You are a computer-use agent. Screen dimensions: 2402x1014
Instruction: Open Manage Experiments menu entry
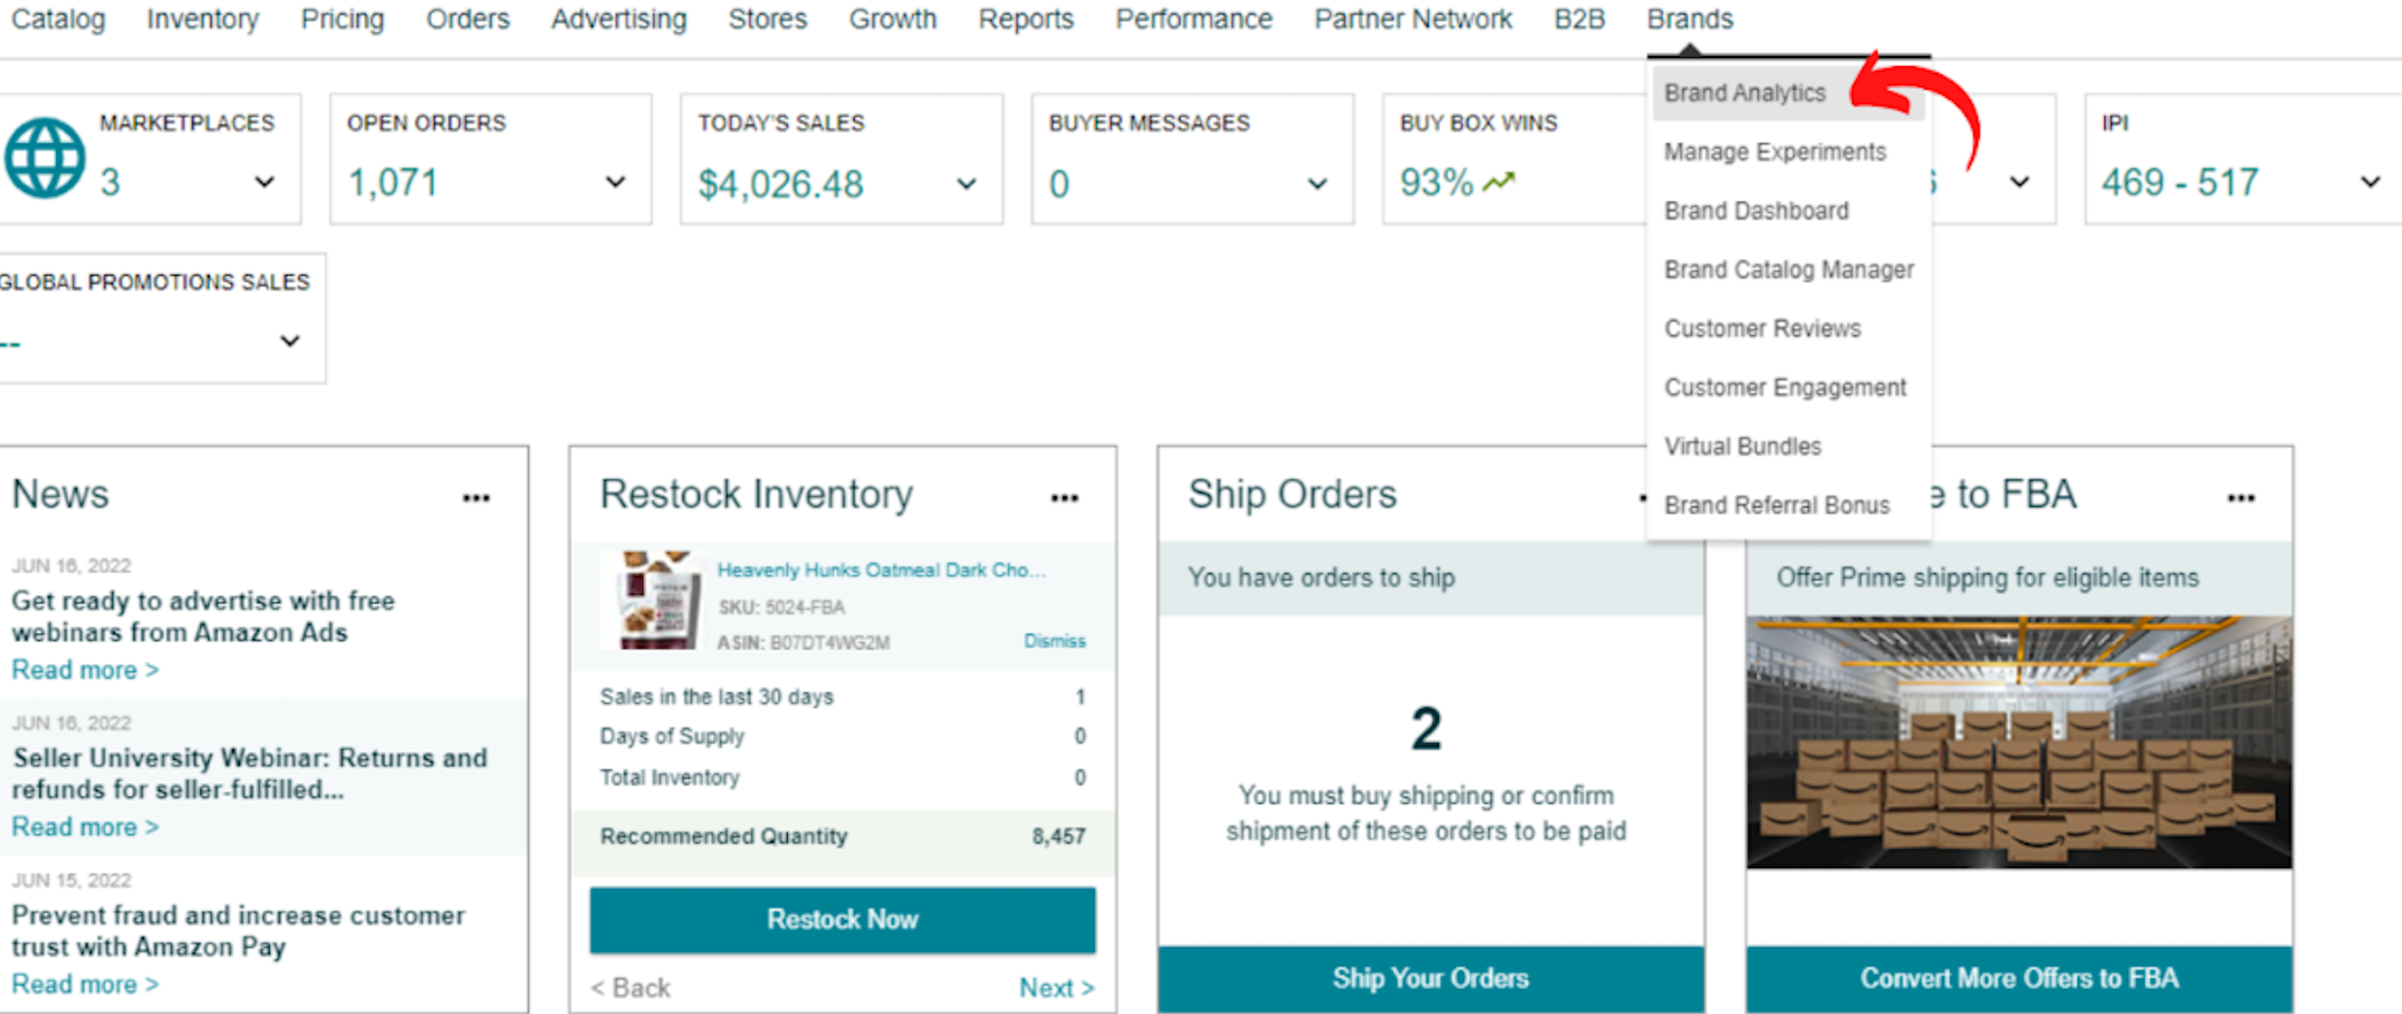click(x=1774, y=152)
